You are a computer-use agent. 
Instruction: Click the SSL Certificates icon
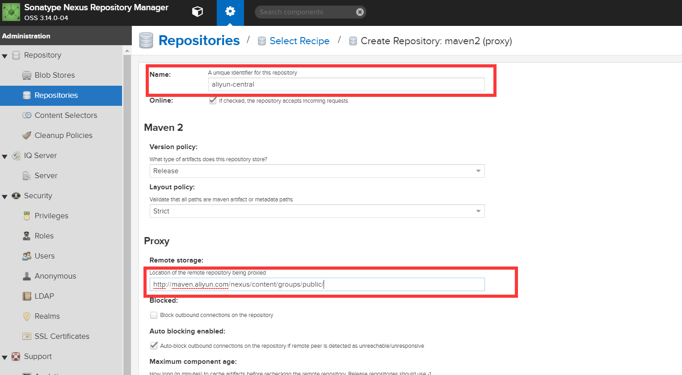point(27,336)
